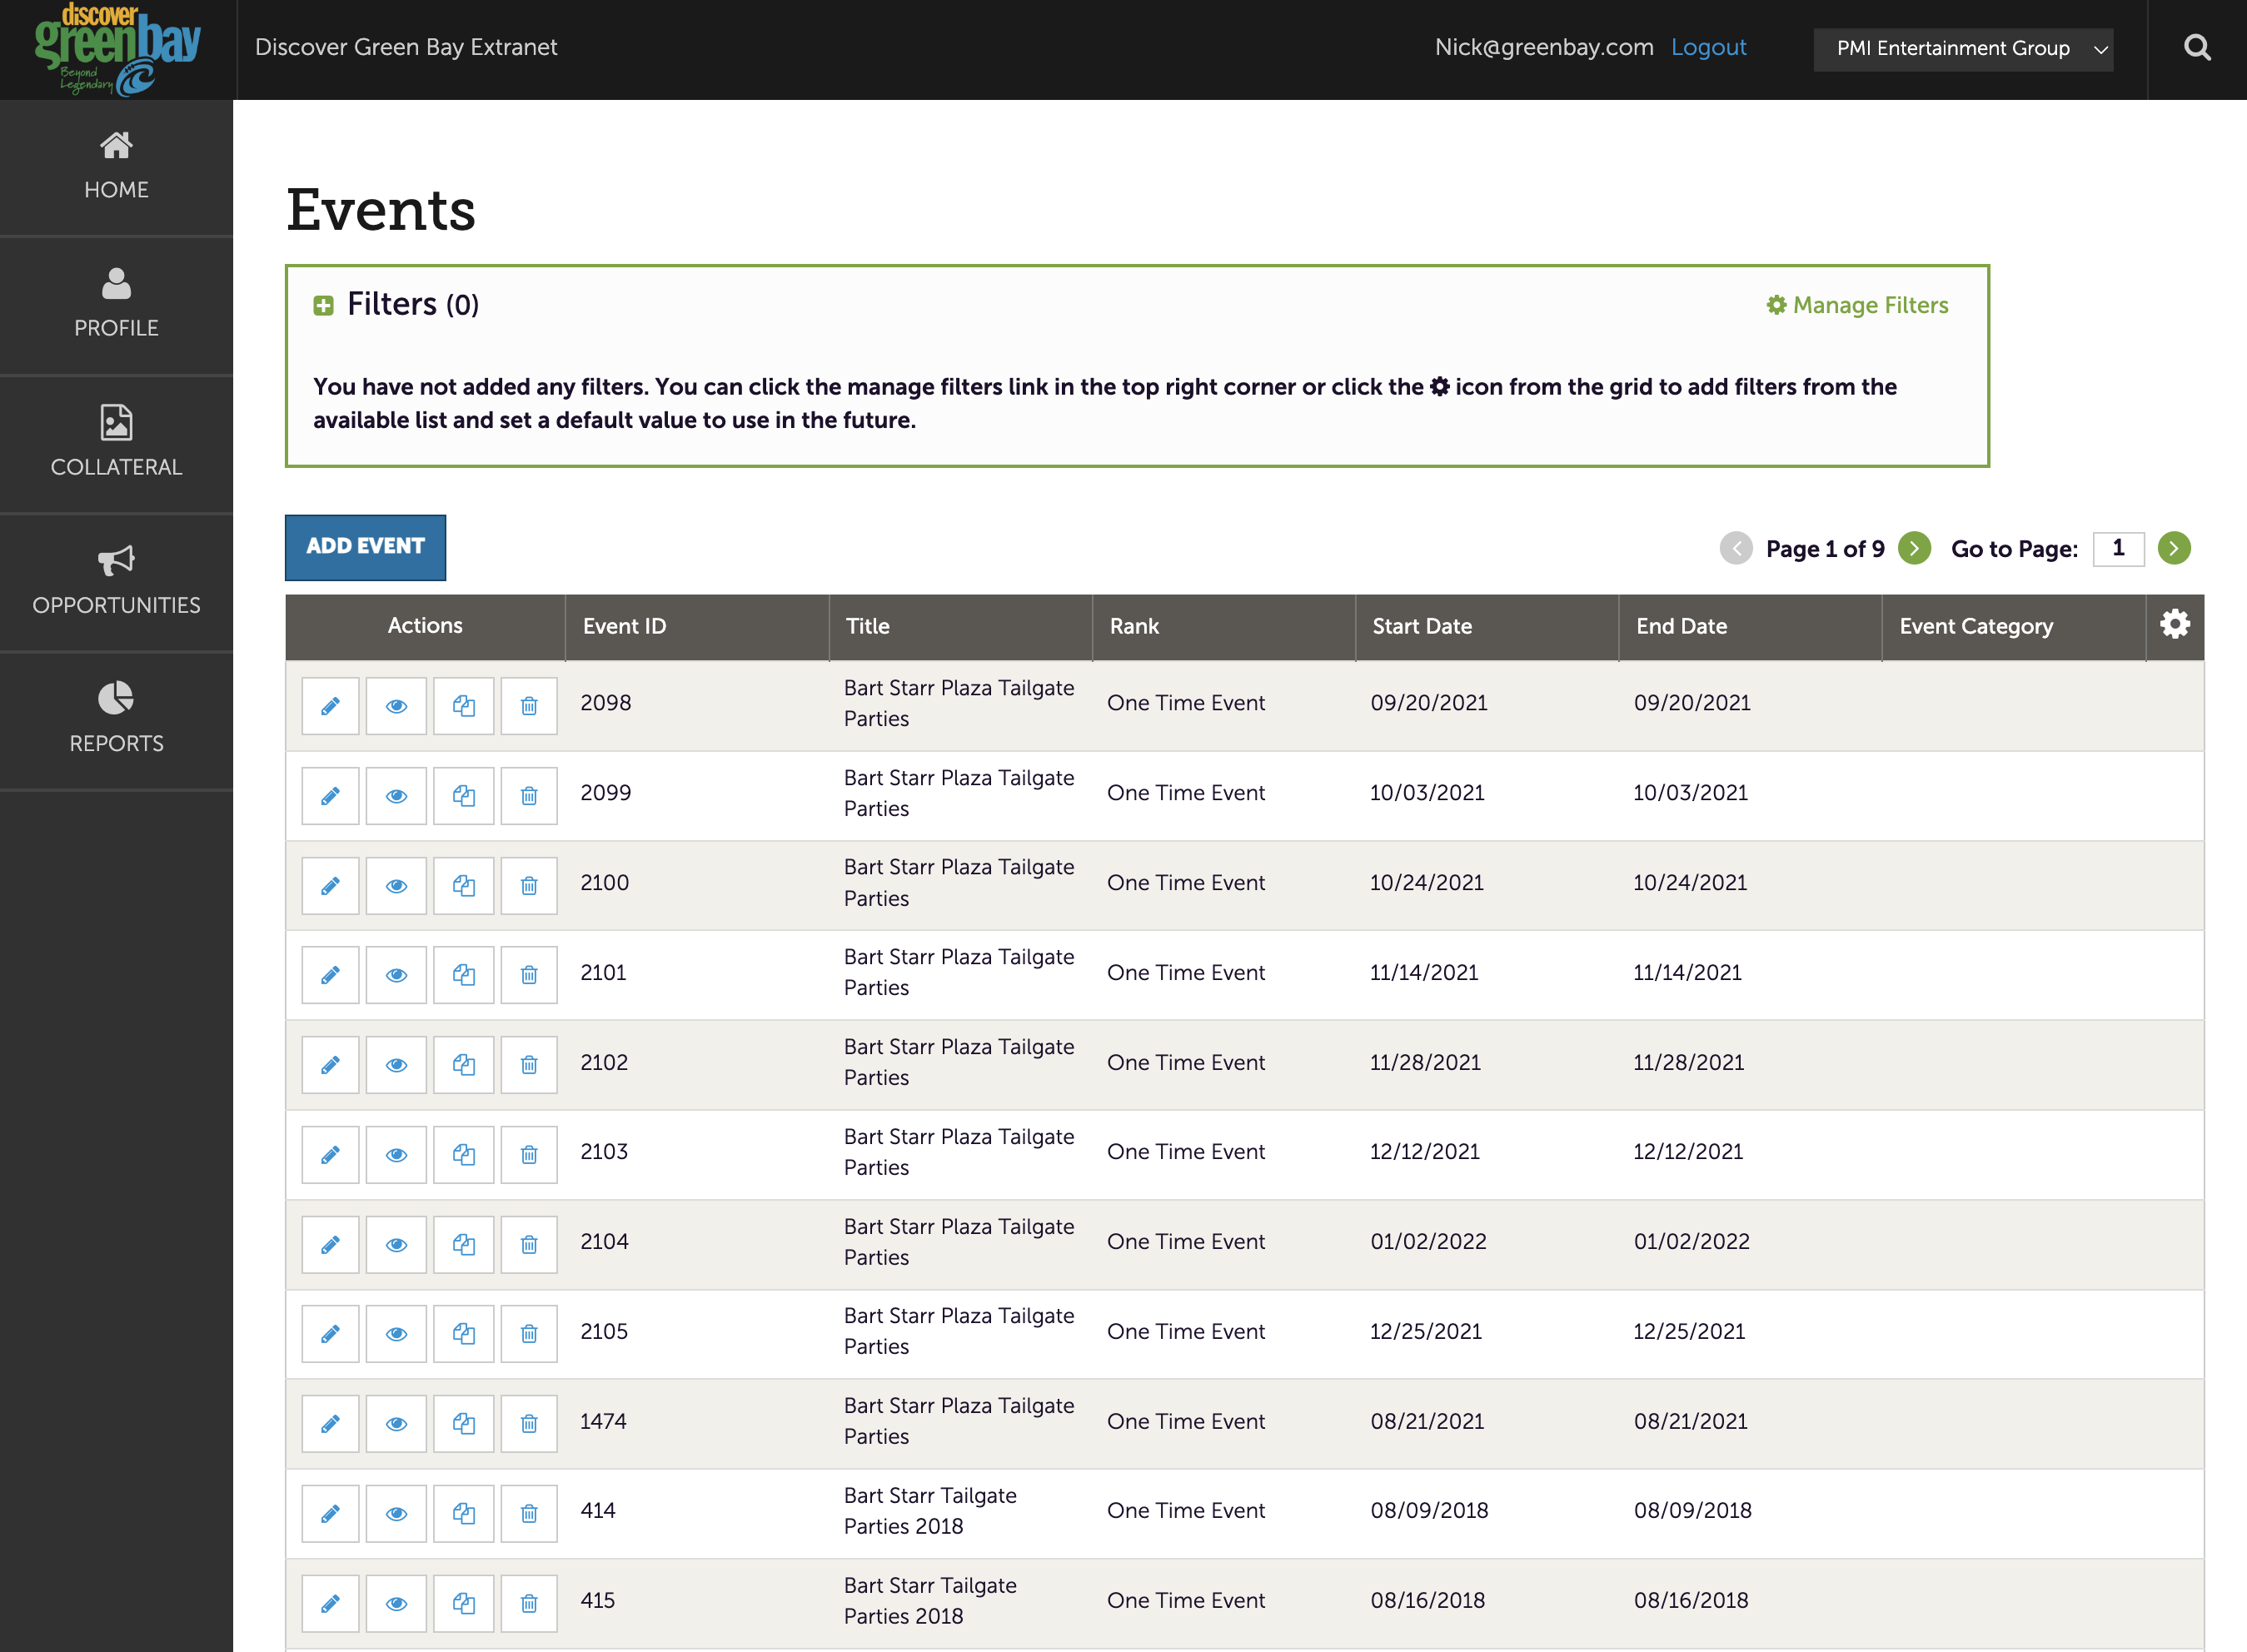Click Discover Green Bay Extranet title
2247x1652 pixels.
click(406, 47)
